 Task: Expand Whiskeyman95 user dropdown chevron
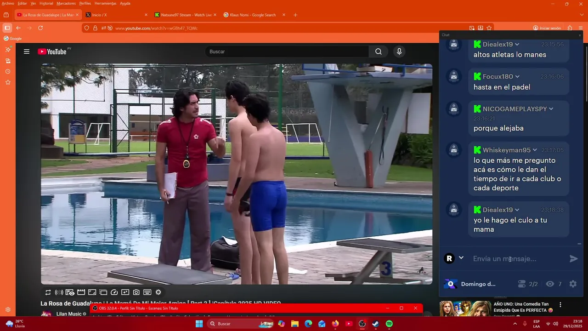535,150
